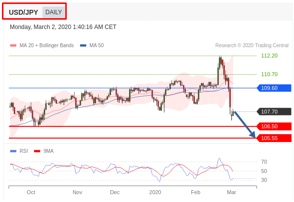The image size is (294, 202).
Task: Select the USD/JPY pair label
Action: pyautogui.click(x=24, y=12)
